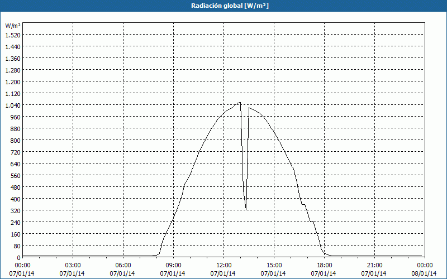This screenshot has width=447, height=279.
Task: Select the 800 y-axis value
Action: click(x=16, y=141)
